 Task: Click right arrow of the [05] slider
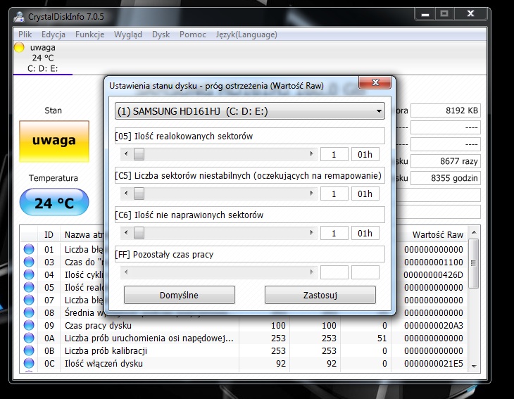pos(311,154)
